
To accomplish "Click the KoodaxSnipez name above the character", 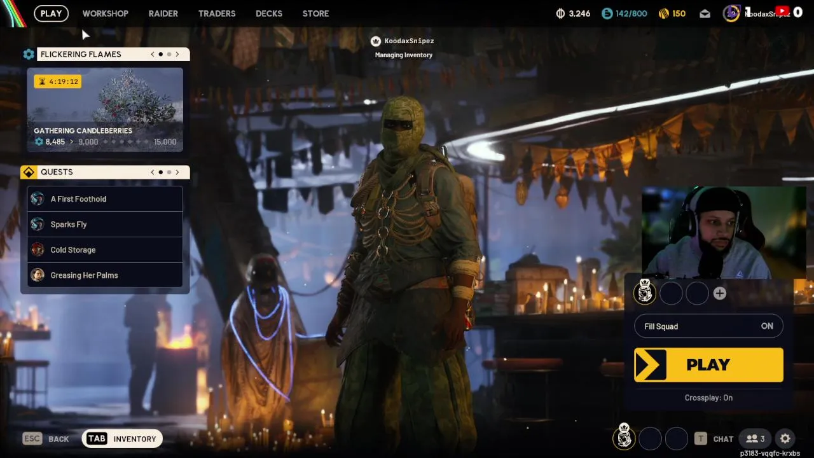I will click(x=410, y=41).
